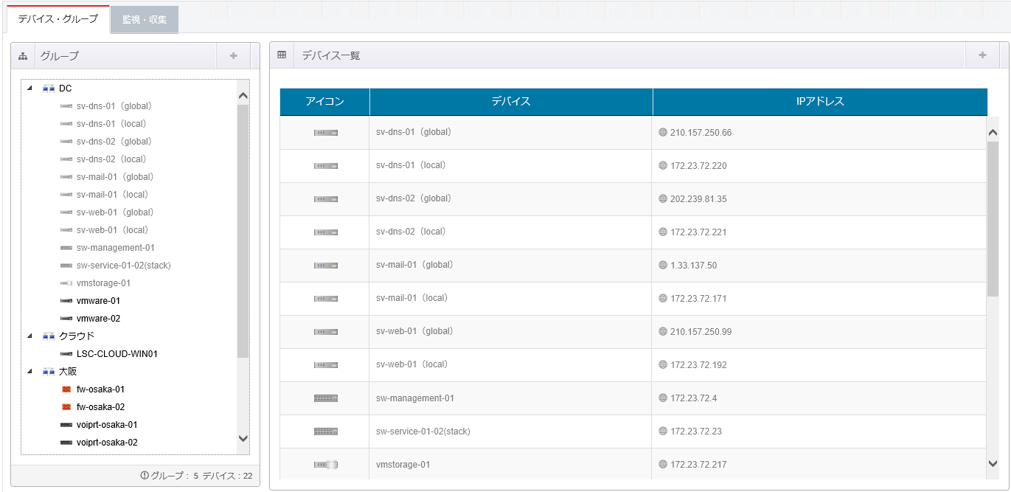This screenshot has height=492, width=1011.
Task: Click the デバイス column header
Action: (511, 102)
